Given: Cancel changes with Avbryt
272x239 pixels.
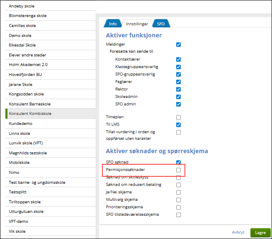Looking at the screenshot, I should (238, 233).
